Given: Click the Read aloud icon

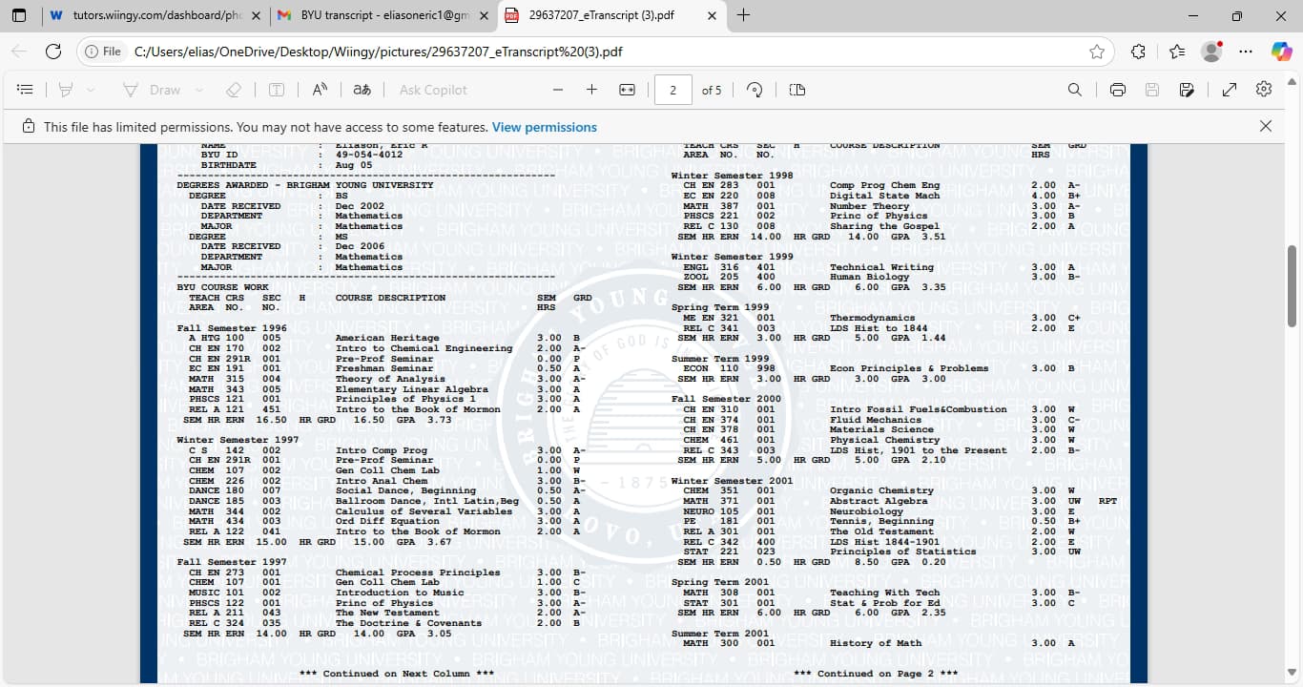Looking at the screenshot, I should [321, 90].
